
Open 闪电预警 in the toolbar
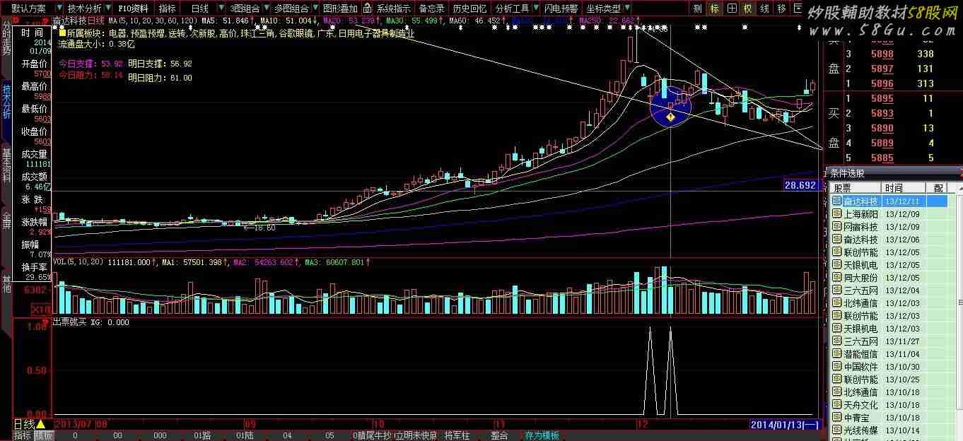point(561,8)
